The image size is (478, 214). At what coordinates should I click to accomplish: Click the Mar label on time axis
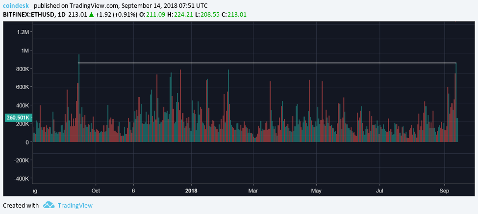coord(253,190)
